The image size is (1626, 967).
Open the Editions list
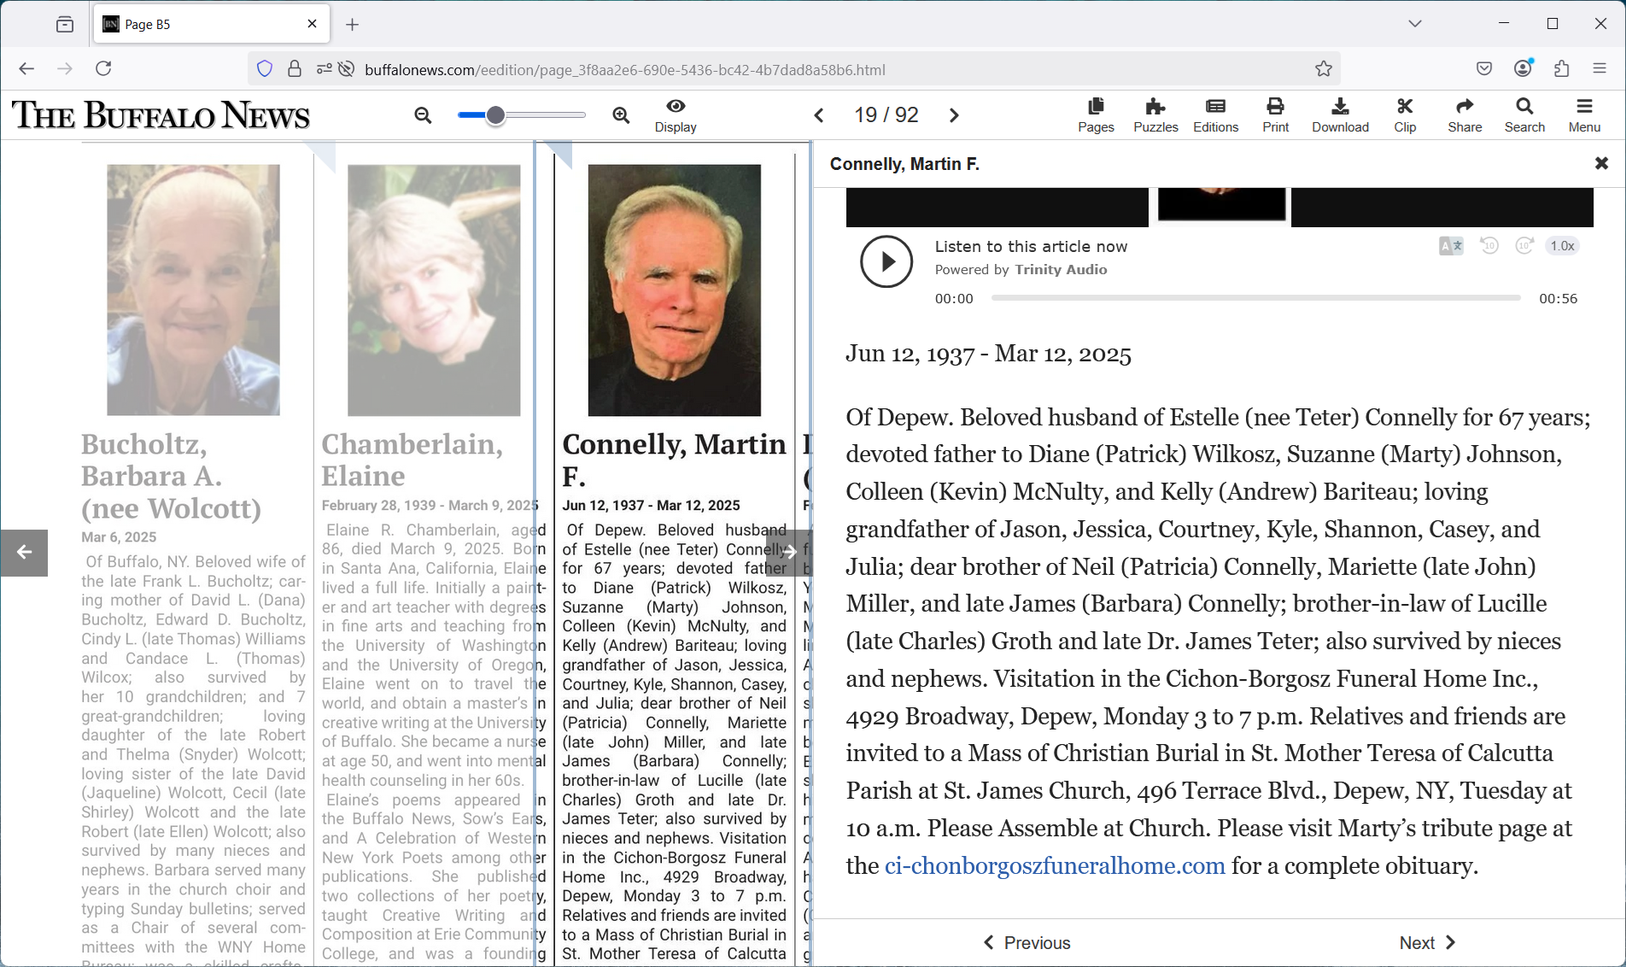[x=1215, y=115]
